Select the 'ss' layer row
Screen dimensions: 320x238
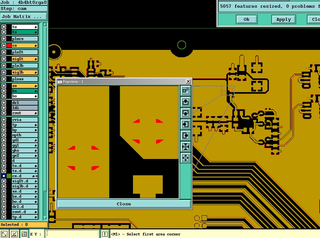point(25,86)
